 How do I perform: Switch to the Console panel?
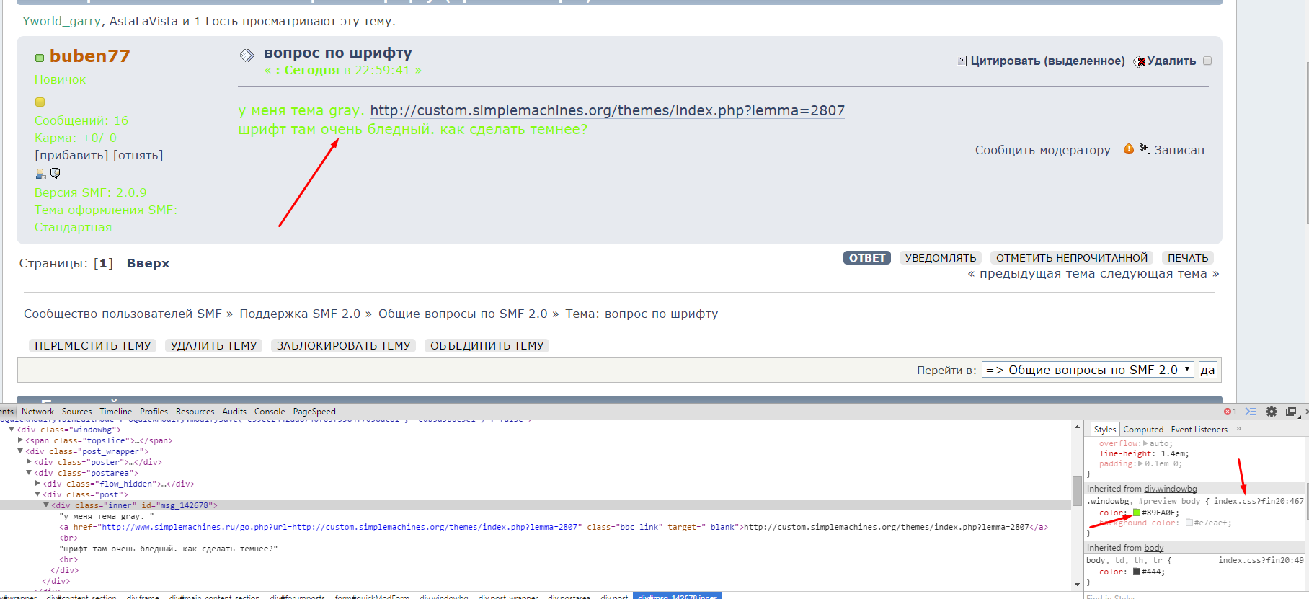(270, 412)
